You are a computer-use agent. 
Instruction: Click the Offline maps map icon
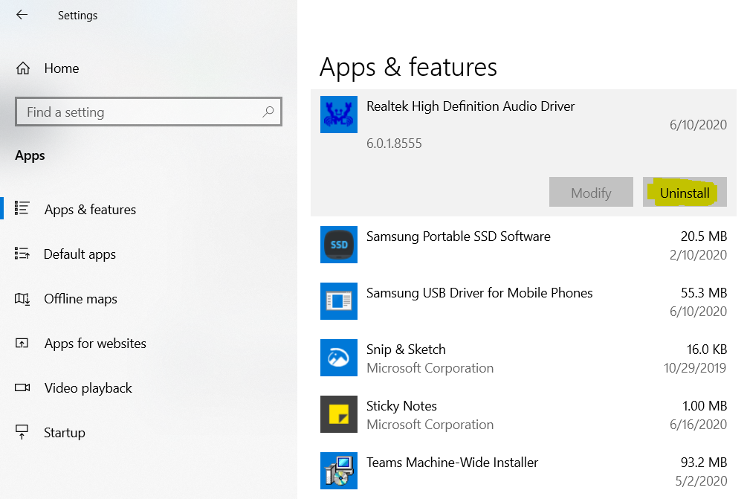pyautogui.click(x=22, y=299)
